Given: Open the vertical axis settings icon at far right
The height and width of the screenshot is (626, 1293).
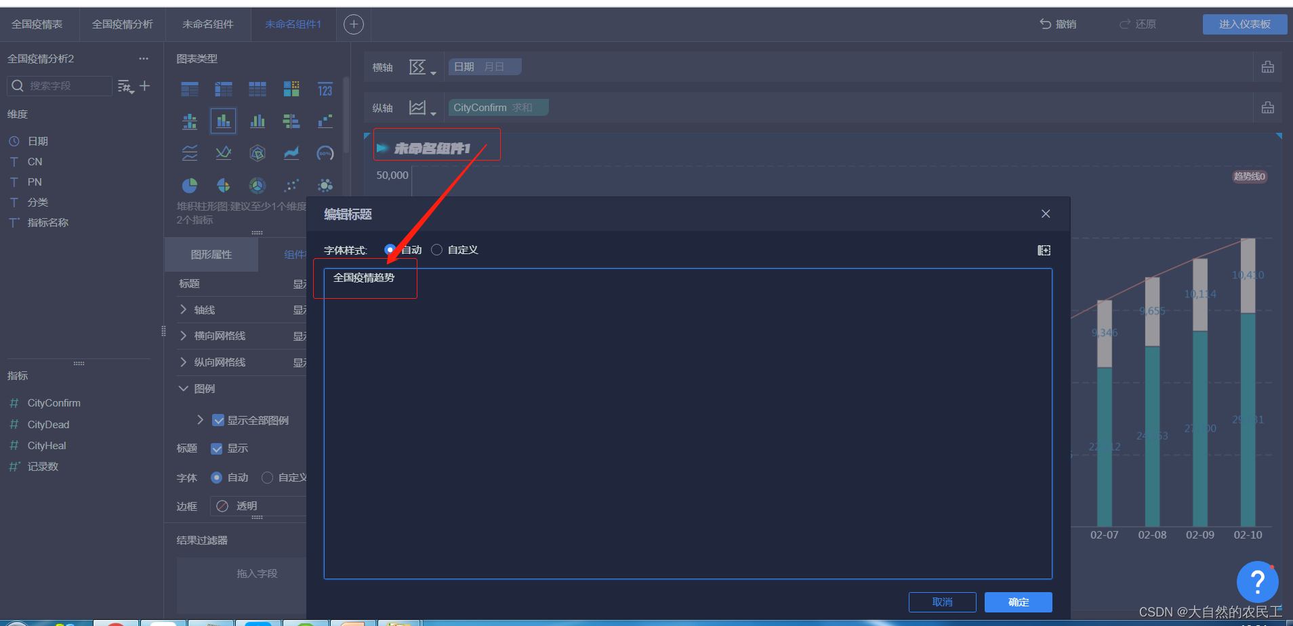Looking at the screenshot, I should click(1268, 108).
